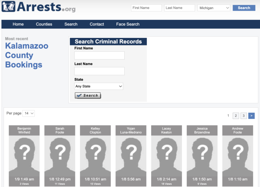Click the 1/8 1:10 am booking time

238,179
